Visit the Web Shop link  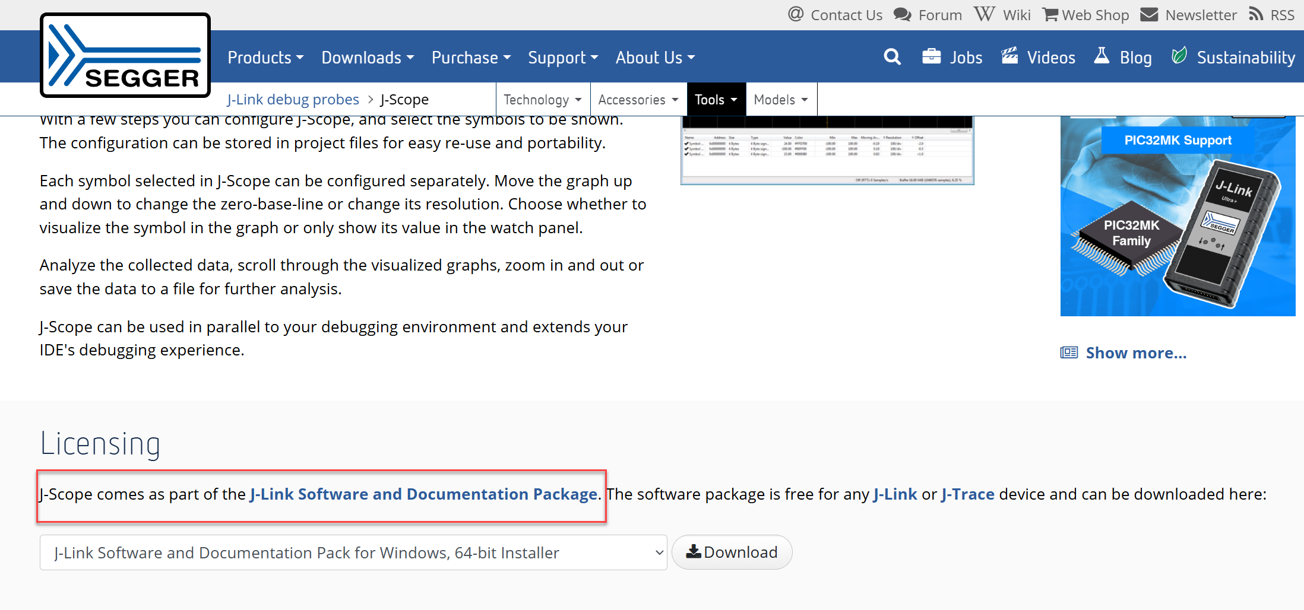(1096, 15)
